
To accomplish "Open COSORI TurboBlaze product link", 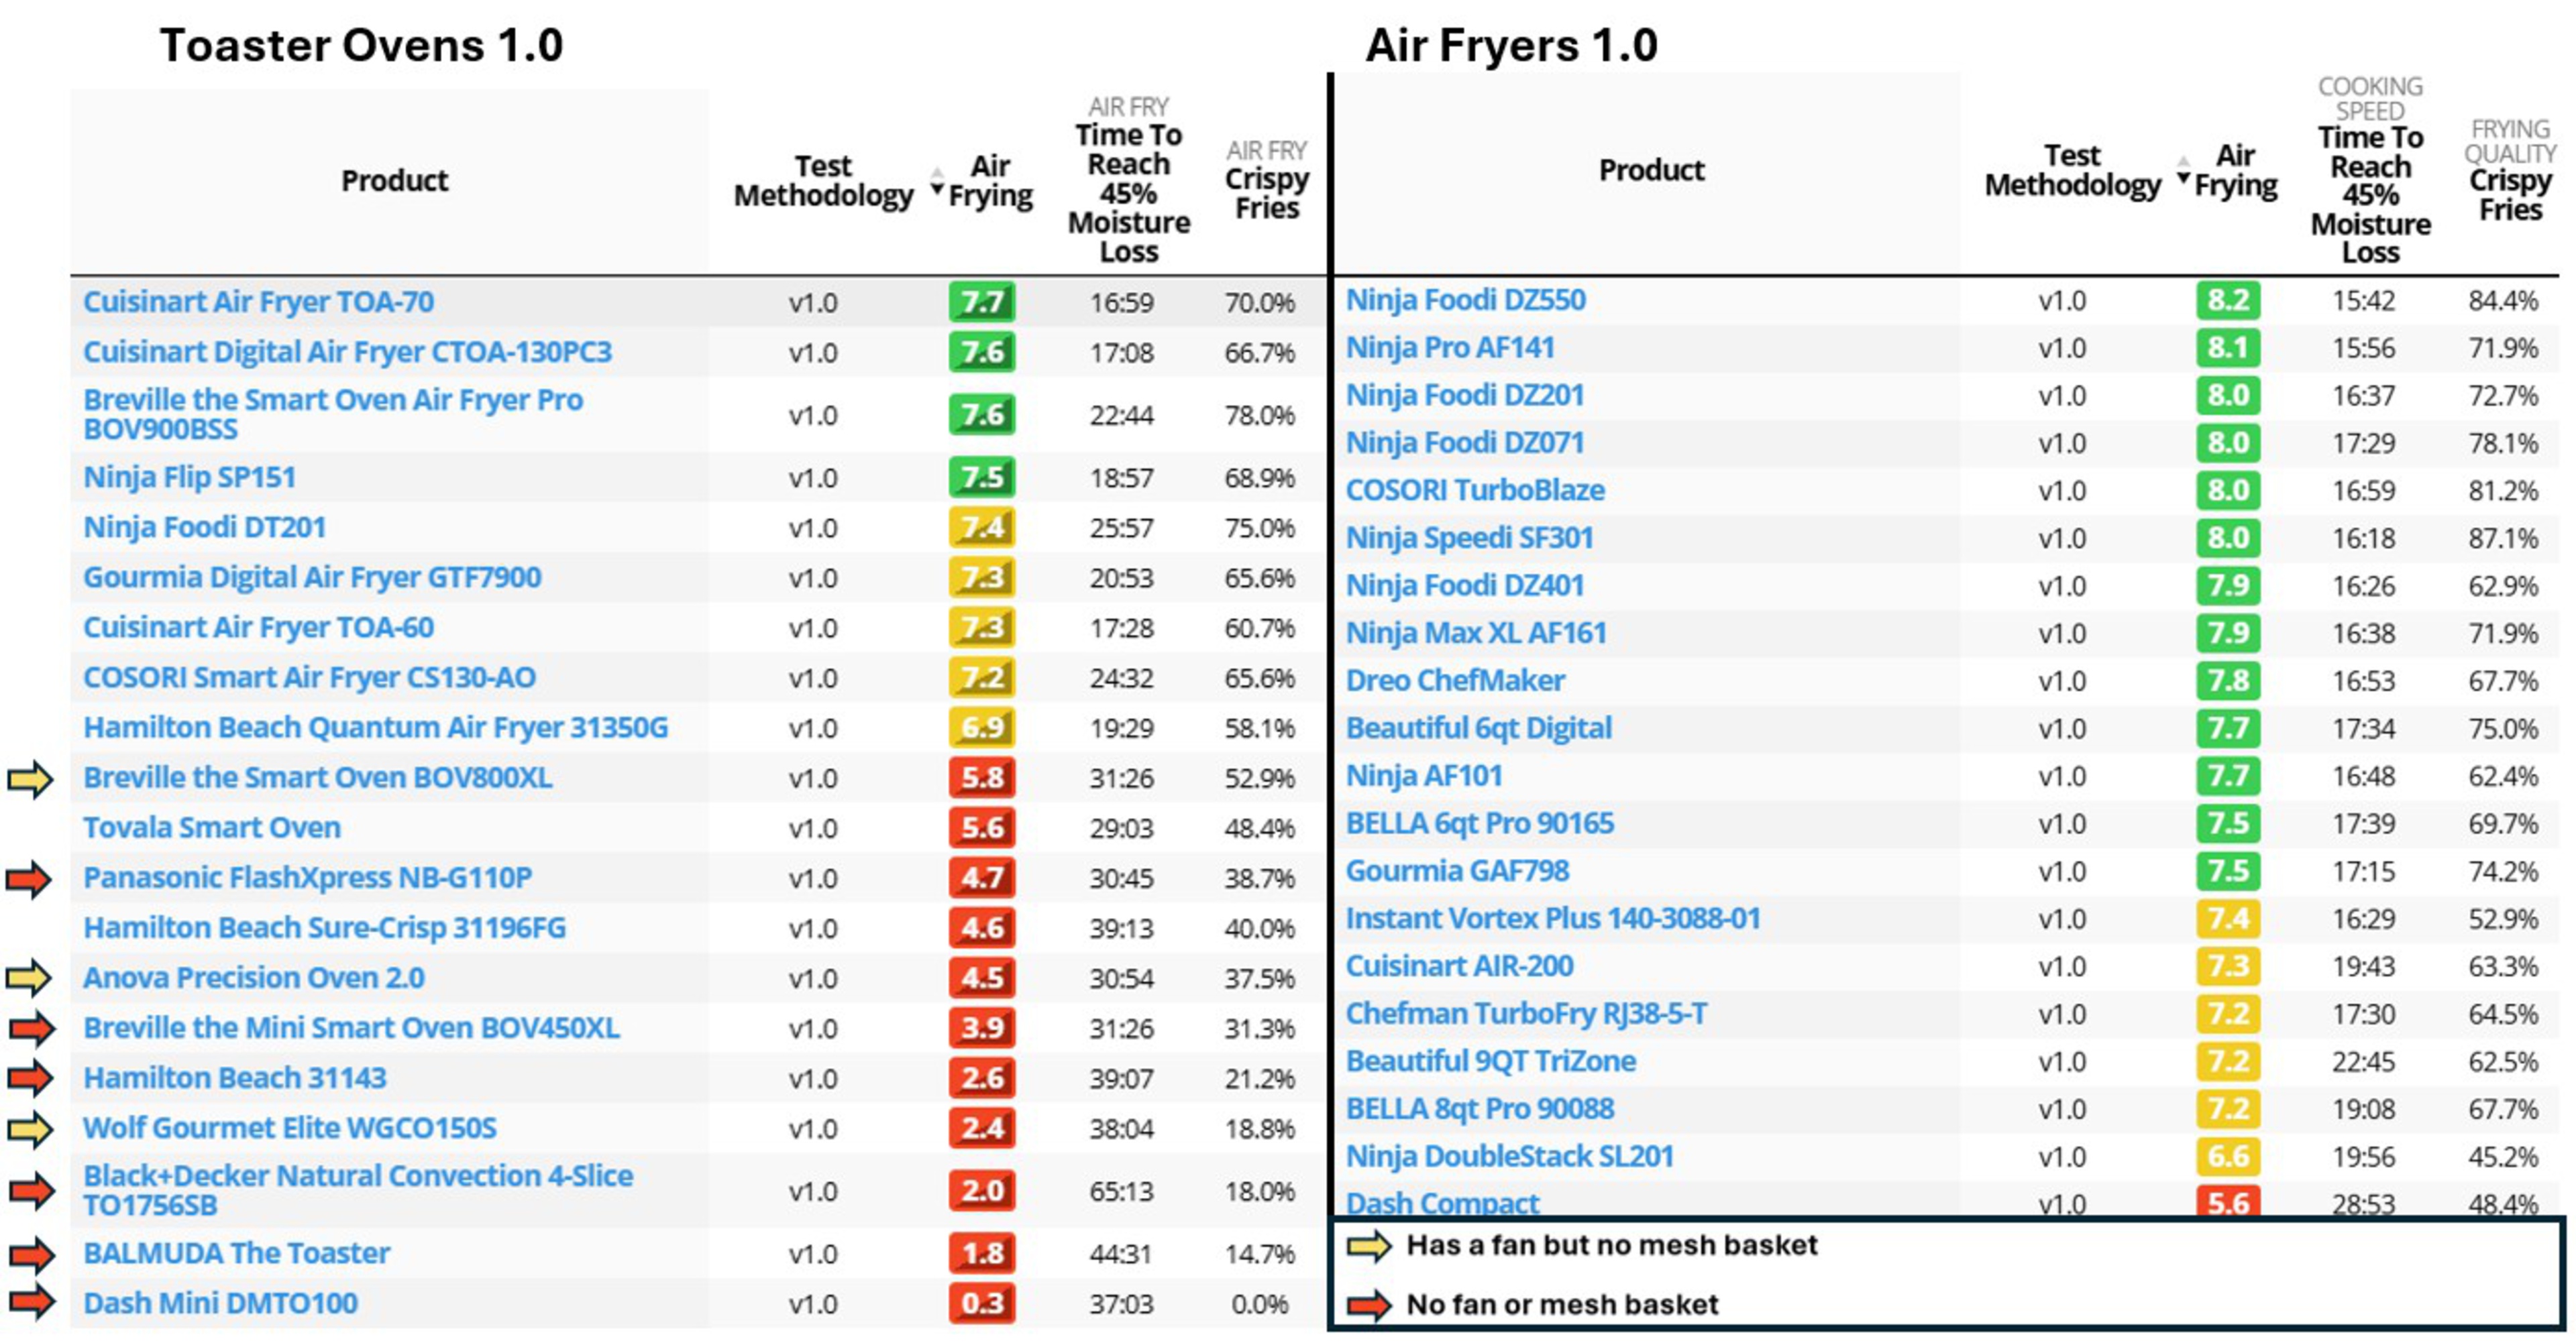I will 1474,491.
